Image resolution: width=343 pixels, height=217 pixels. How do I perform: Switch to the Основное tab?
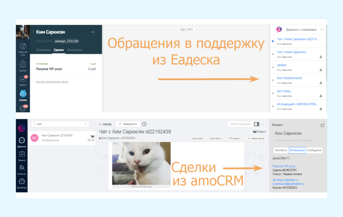43,50
